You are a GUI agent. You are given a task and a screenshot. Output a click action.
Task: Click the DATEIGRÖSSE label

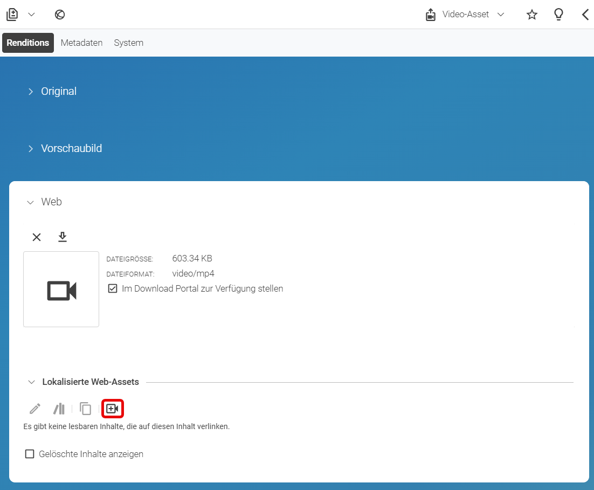click(x=129, y=259)
